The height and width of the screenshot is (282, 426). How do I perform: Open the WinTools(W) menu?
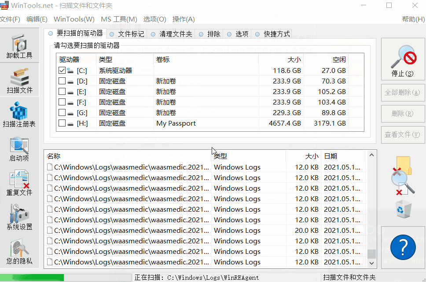pos(74,19)
